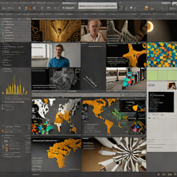Toggle the first orange layer thumbnail in left list
The image size is (177, 177).
[7, 145]
